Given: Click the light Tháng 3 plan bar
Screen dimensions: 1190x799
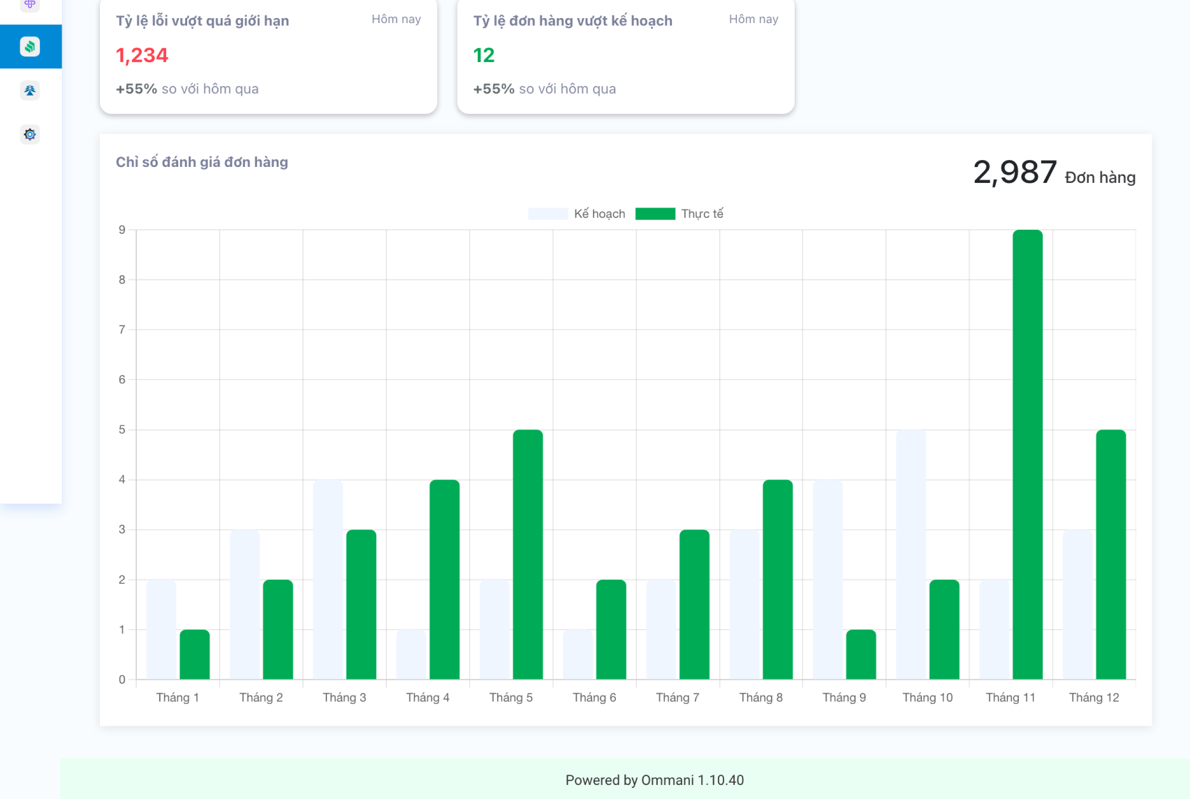Looking at the screenshot, I should (x=328, y=579).
